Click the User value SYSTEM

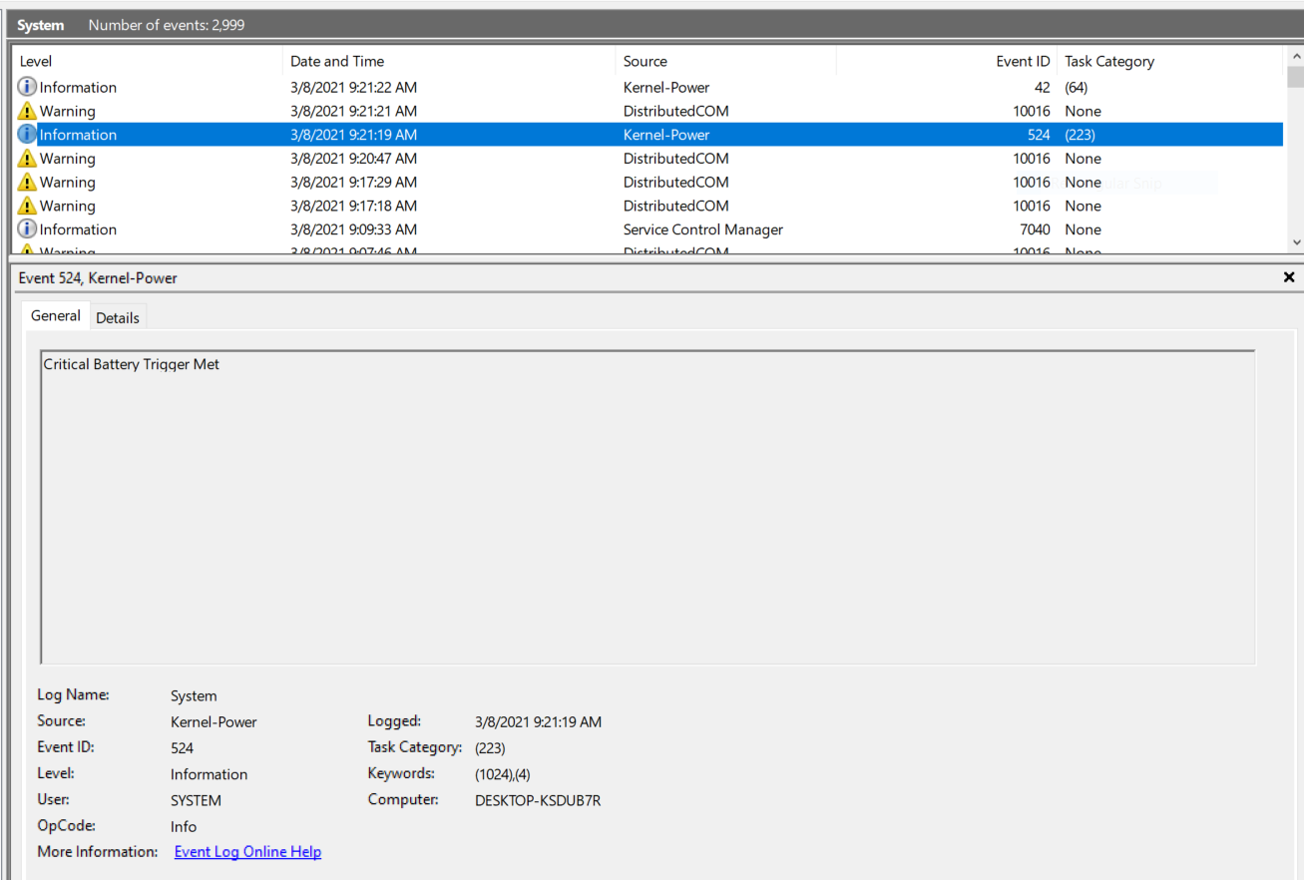coord(196,800)
